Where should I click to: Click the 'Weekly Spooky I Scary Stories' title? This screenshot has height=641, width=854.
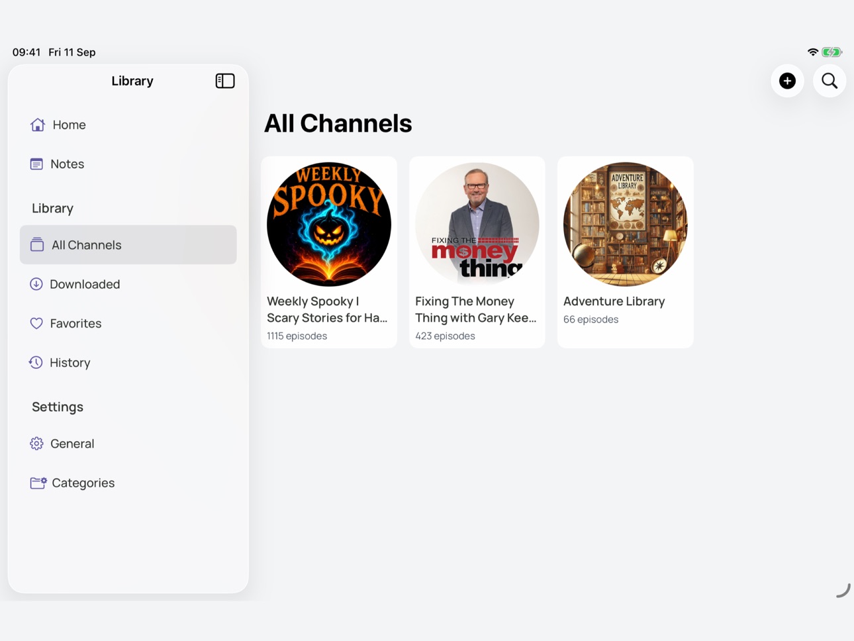point(327,309)
